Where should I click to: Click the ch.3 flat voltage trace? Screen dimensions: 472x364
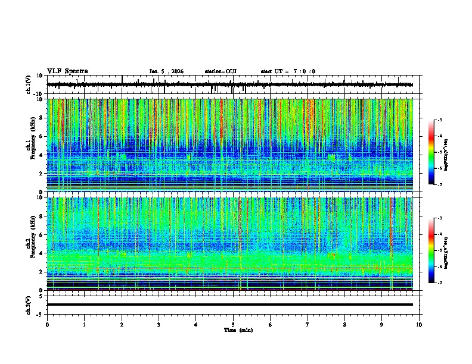[230, 305]
